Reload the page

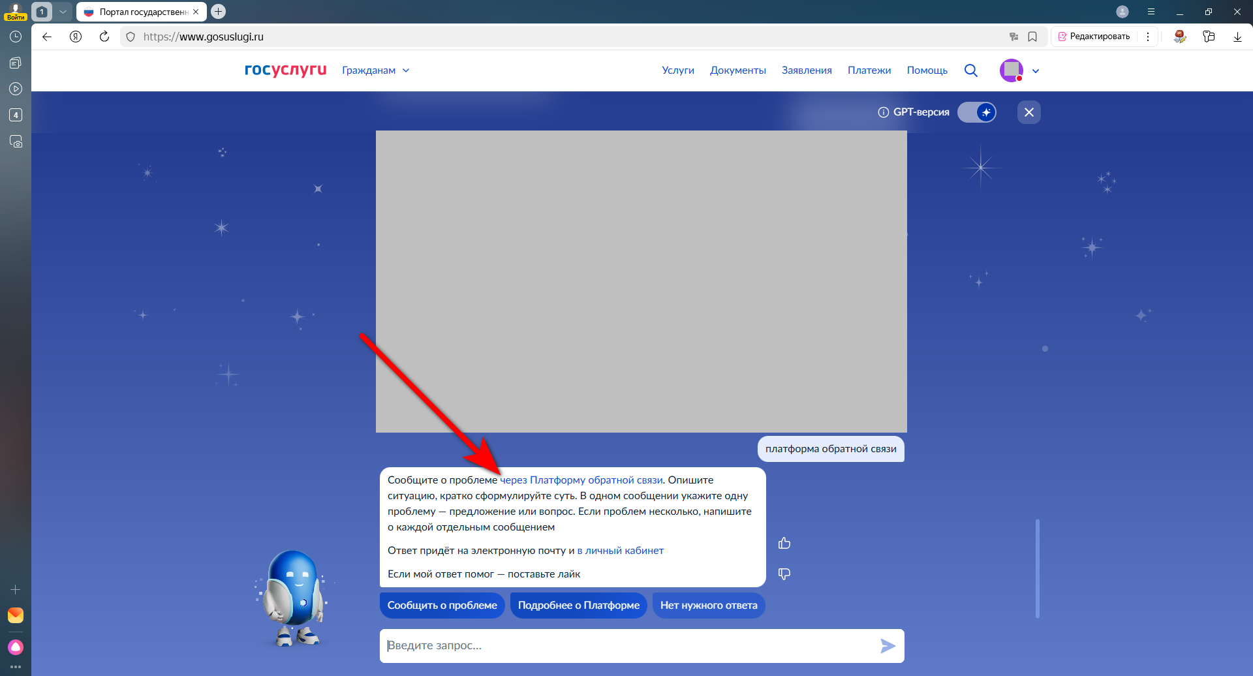click(x=104, y=37)
